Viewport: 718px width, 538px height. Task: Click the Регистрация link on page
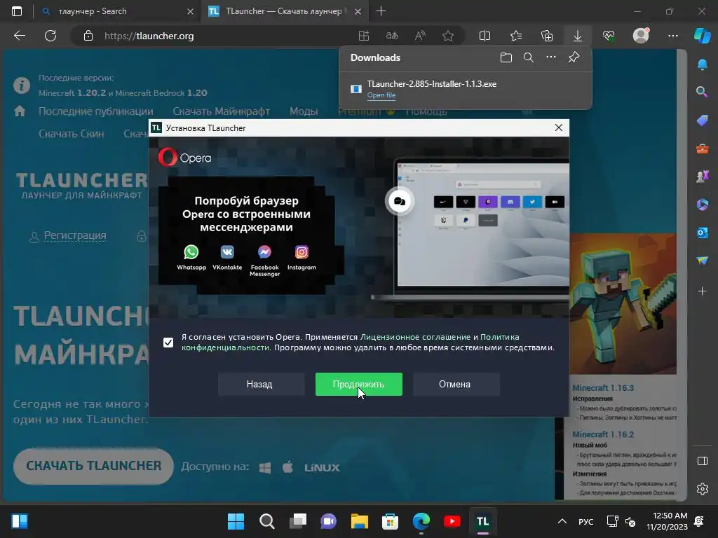click(75, 235)
